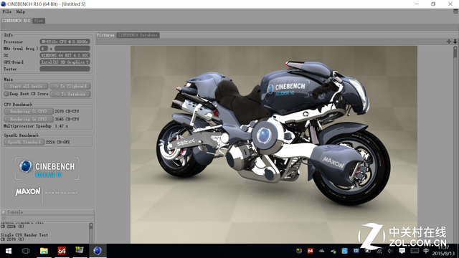Click the Tester name input field
Image resolution: width=459 pixels, height=258 pixels.
click(65, 69)
